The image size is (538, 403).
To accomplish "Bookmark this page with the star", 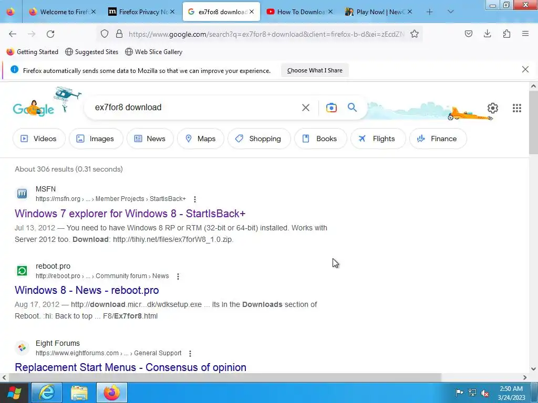I will coord(415,34).
